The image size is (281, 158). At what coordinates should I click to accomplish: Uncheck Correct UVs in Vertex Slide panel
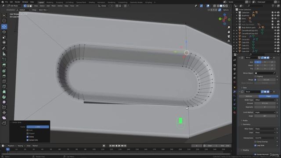[27, 140]
